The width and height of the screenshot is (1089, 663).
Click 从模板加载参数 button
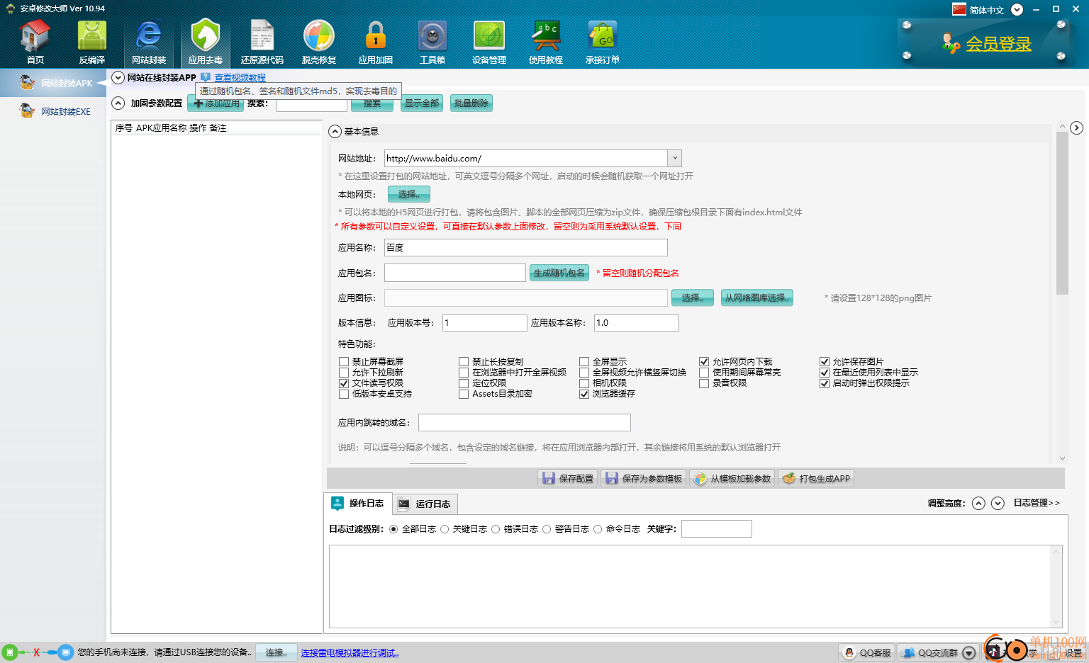(732, 478)
